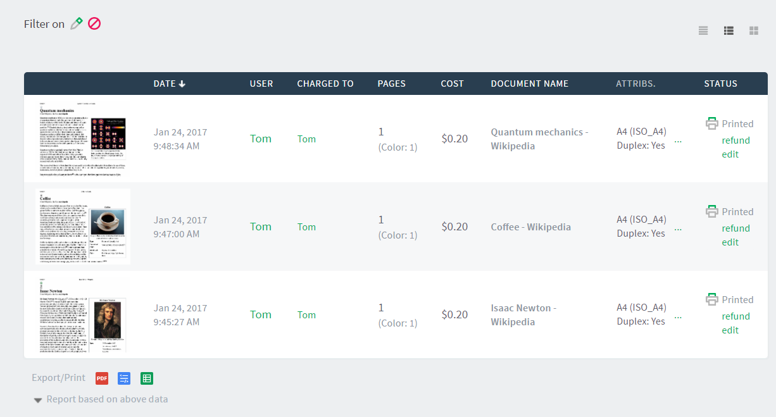Open user Tom in Isaac Newton row
Image resolution: width=776 pixels, height=417 pixels.
261,314
